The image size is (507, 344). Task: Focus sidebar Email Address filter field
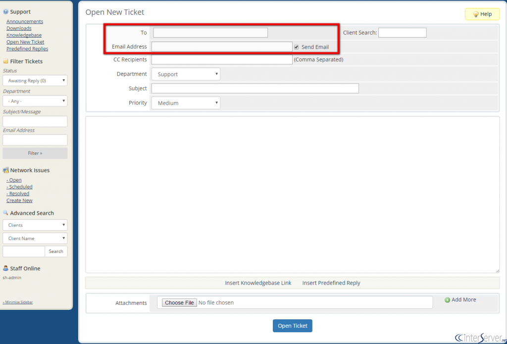pyautogui.click(x=35, y=140)
